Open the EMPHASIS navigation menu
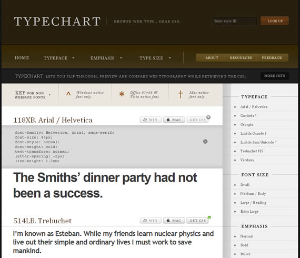The height and width of the screenshot is (258, 300). click(x=102, y=58)
